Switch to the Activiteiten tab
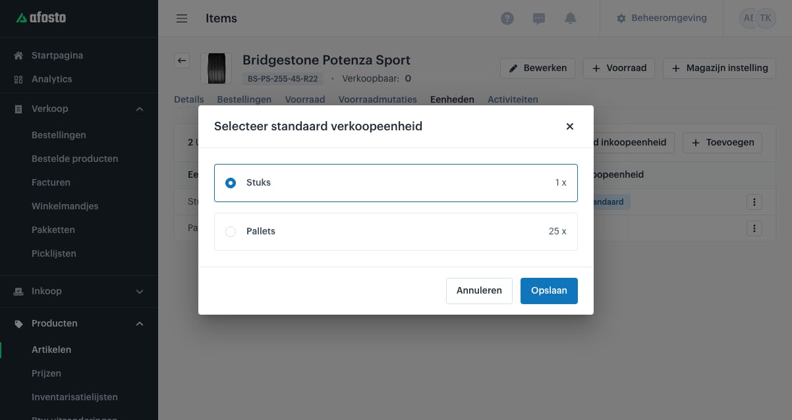 pos(513,99)
